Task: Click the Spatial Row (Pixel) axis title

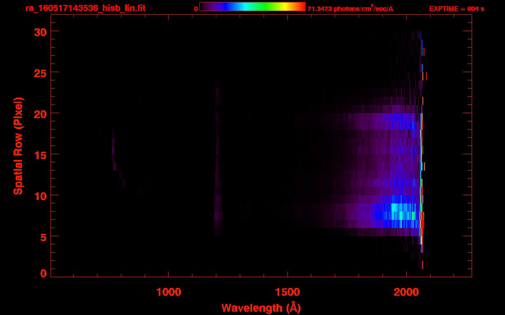Action: (x=19, y=146)
